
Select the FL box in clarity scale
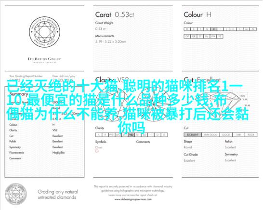(99, 135)
